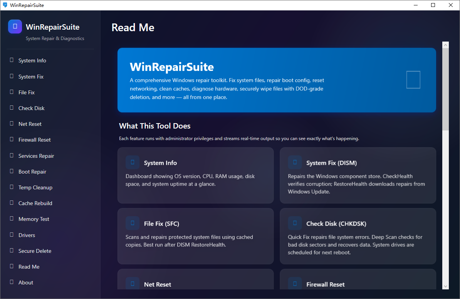This screenshot has height=299, width=460.
Task: Click the System Repair & Diagnostics subtitle
Action: (55, 38)
